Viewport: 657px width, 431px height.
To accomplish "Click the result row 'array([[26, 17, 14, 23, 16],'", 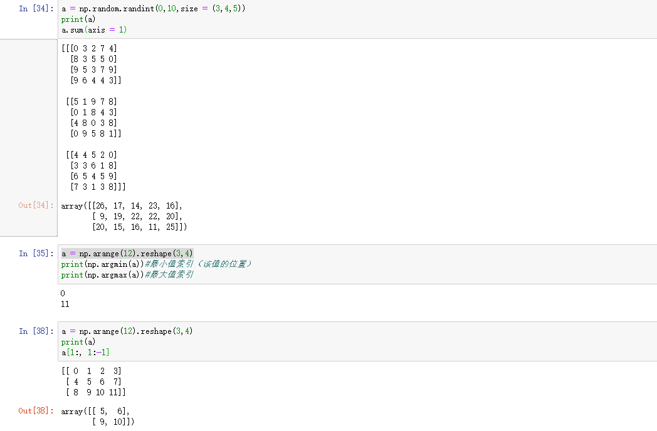I will [122, 205].
